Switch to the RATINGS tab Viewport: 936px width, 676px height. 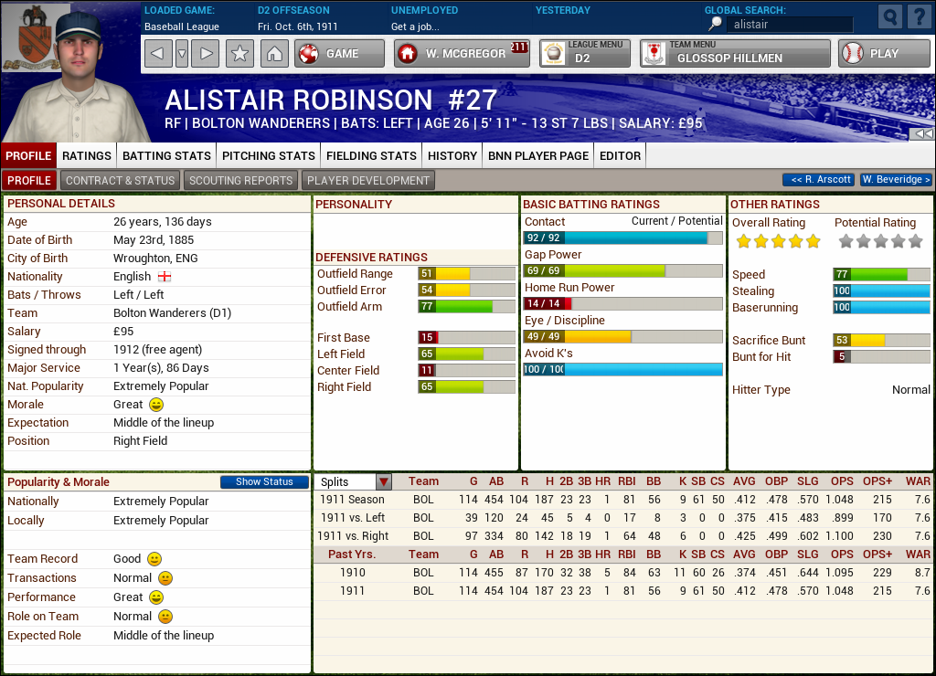pyautogui.click(x=86, y=155)
